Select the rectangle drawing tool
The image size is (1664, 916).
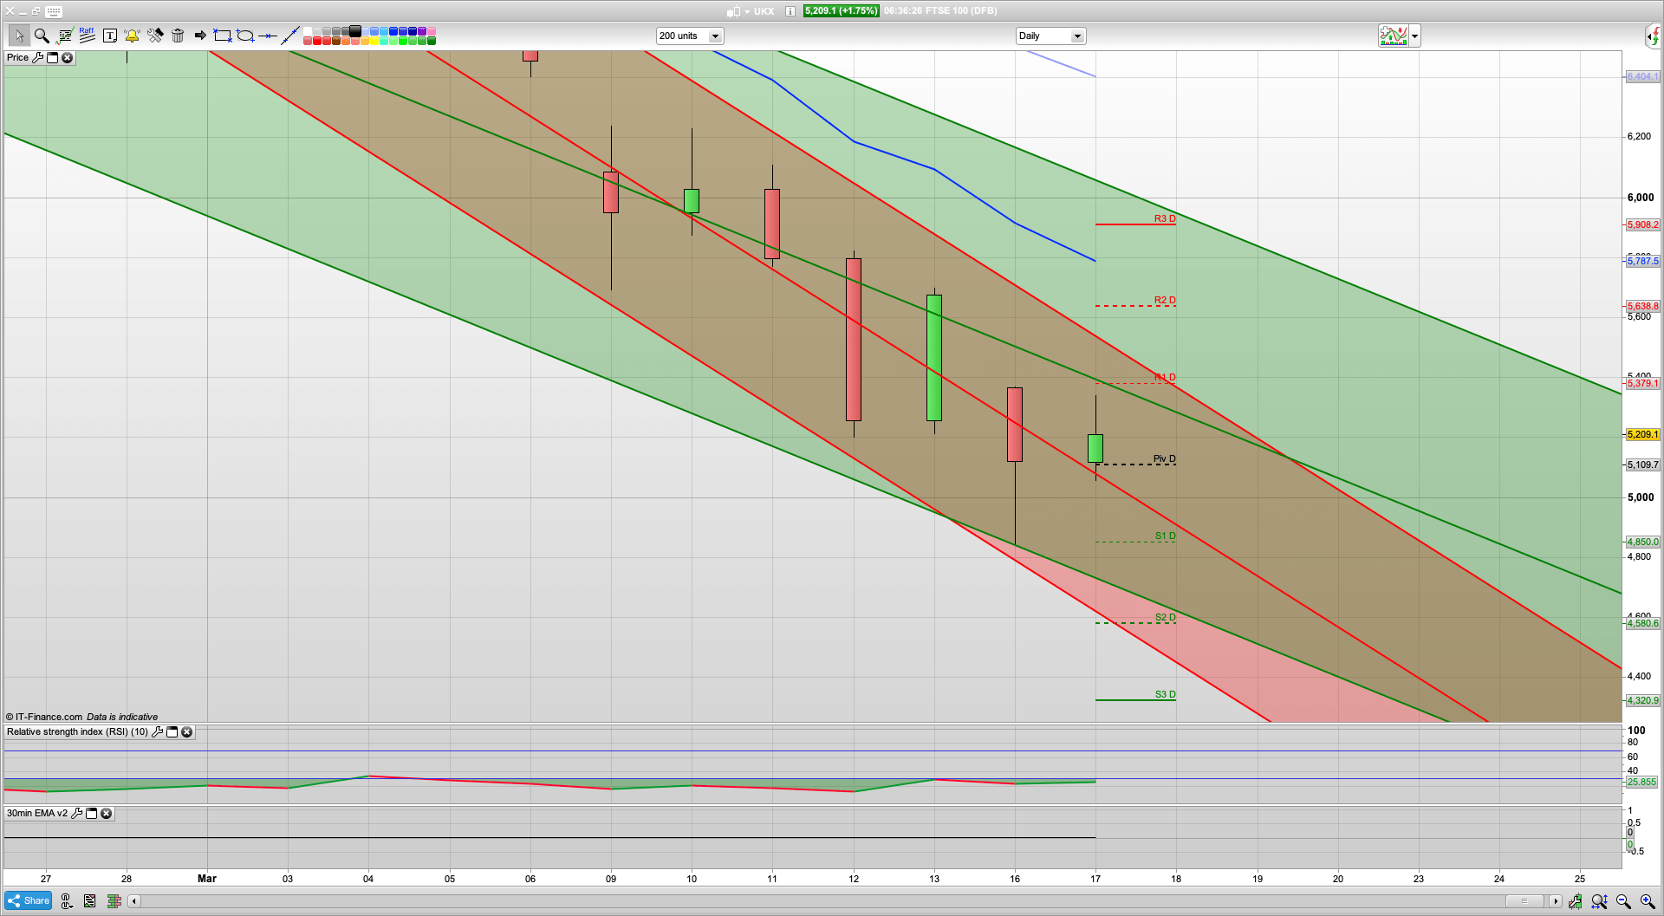[x=223, y=36]
